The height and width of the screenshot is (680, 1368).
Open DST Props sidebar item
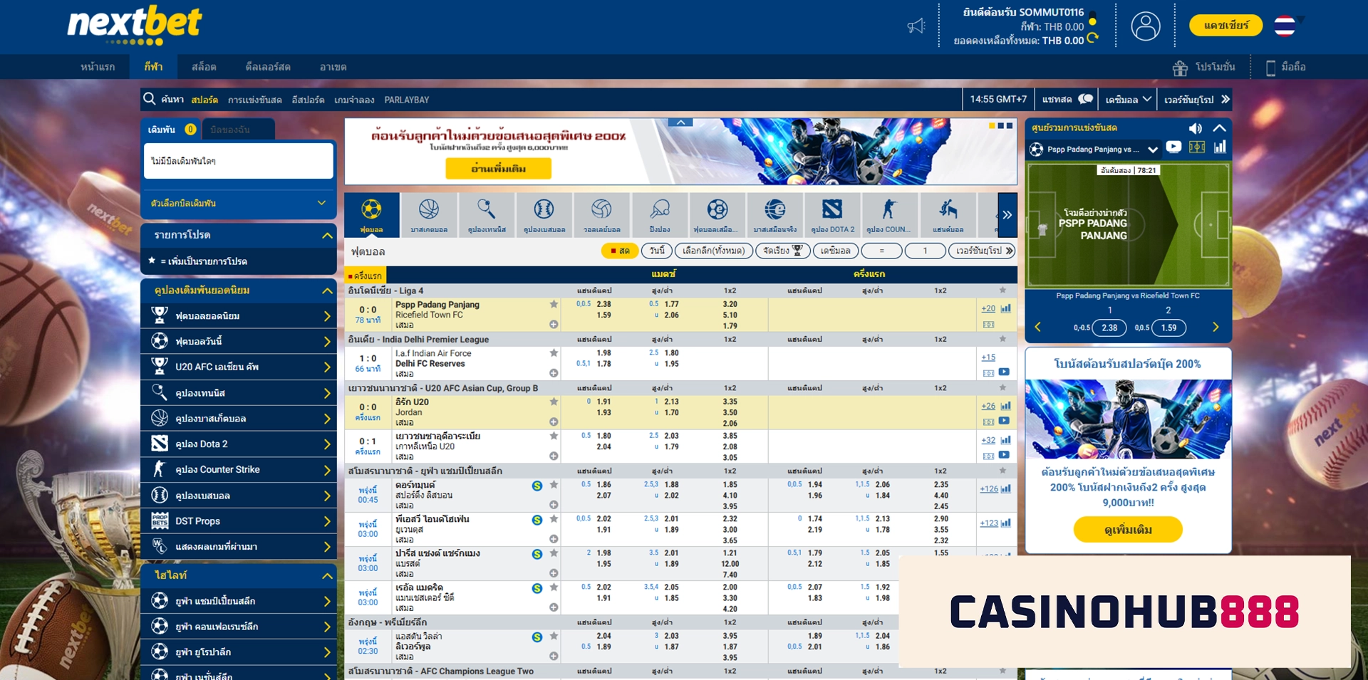[239, 521]
